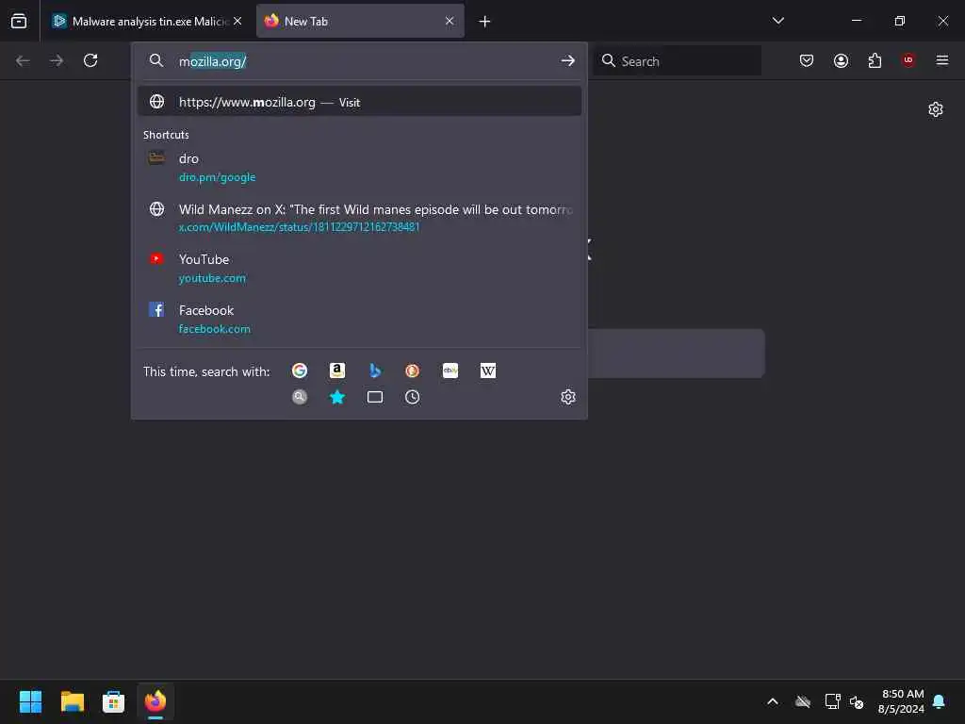965x724 pixels.
Task: Open the Firefox account icon
Action: (841, 60)
